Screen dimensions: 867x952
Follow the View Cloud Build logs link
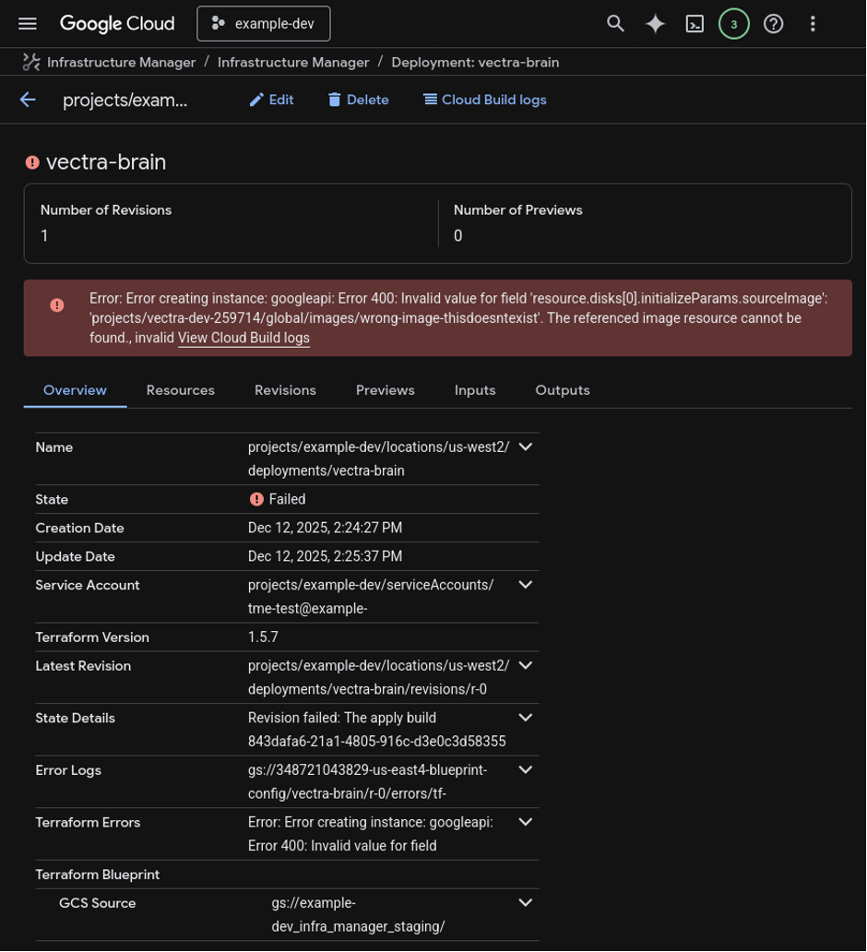243,338
